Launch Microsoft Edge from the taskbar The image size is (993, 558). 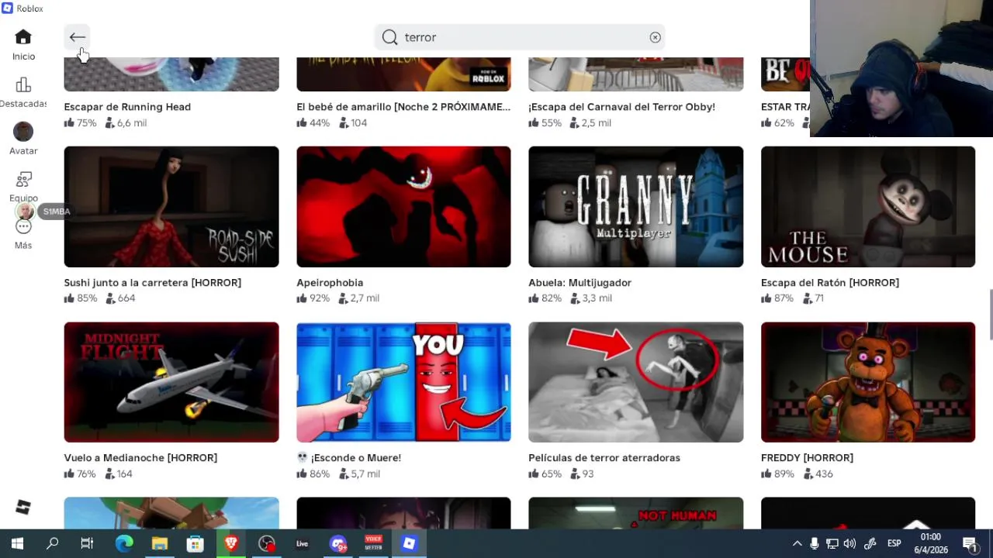tap(124, 544)
